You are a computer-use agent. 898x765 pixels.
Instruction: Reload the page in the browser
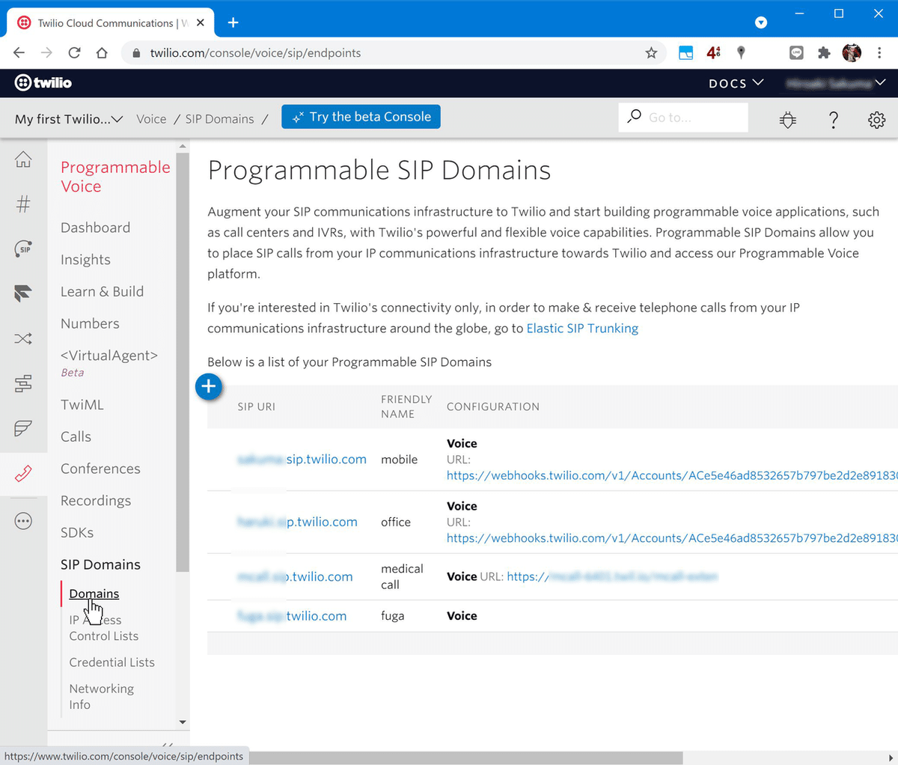[x=74, y=52]
